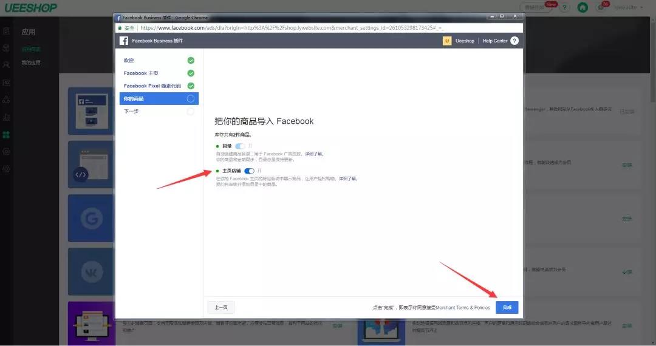Click the person icon in UEESHOP sidebar
This screenshot has width=656, height=346.
tap(6, 65)
